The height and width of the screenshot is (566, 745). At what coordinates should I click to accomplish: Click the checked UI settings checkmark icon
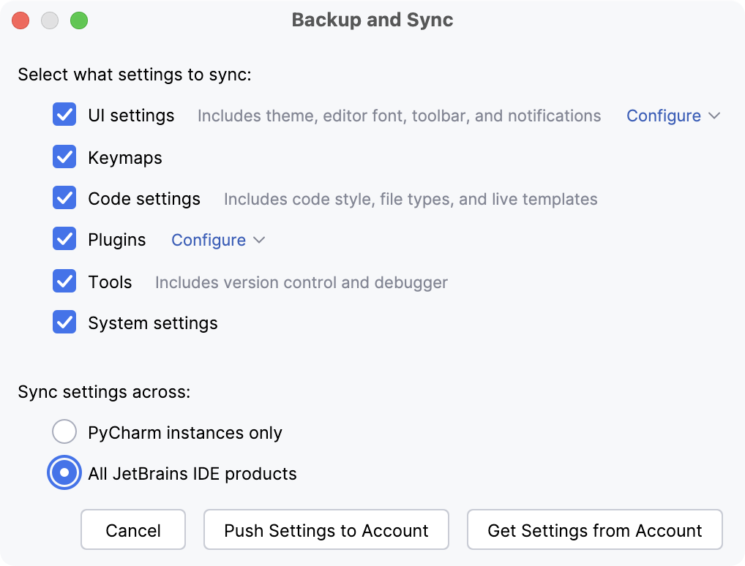coord(64,115)
